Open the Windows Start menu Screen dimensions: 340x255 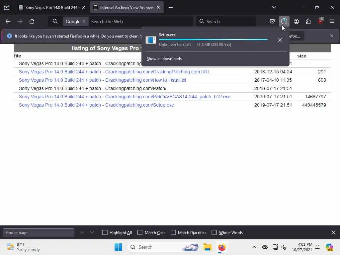tap(118, 247)
